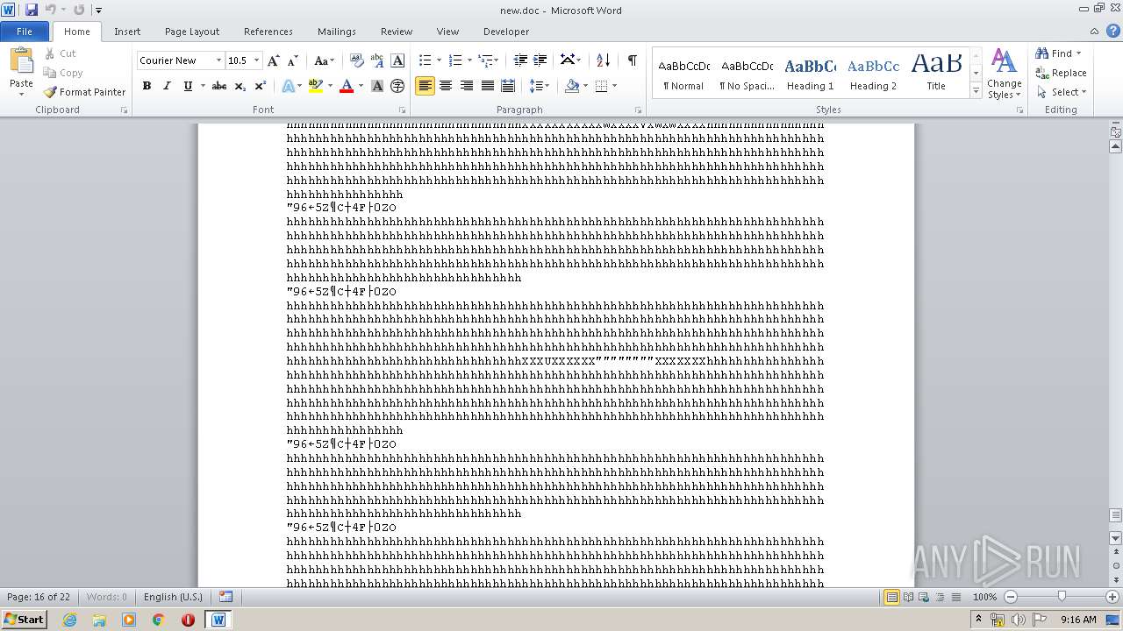Click the Character Shading icon
Viewport: 1123px width, 631px height.
377,86
